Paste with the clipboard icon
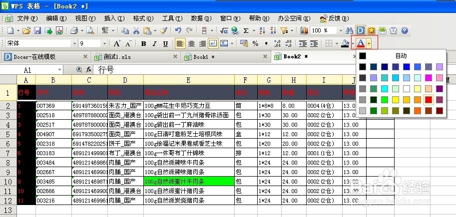Viewport: 456px width, 217px height. click(147, 30)
